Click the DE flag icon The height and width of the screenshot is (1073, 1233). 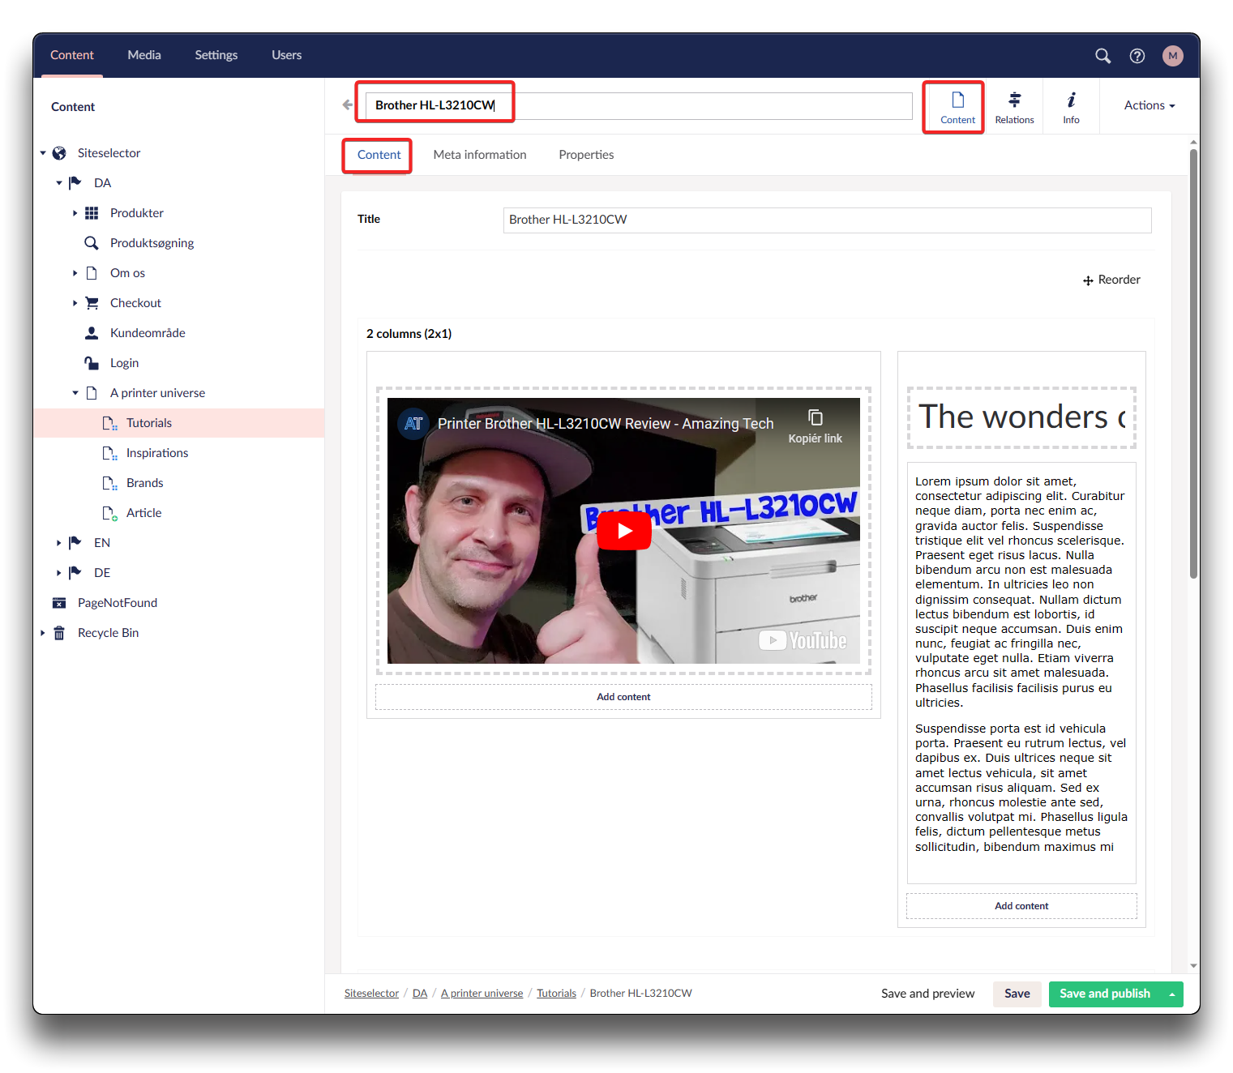75,573
